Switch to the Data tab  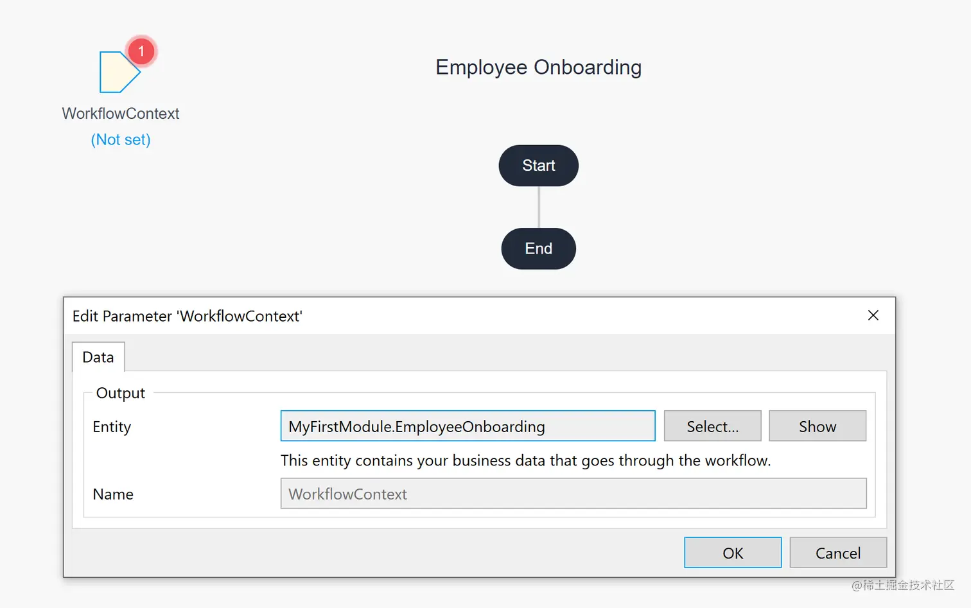[x=98, y=357]
